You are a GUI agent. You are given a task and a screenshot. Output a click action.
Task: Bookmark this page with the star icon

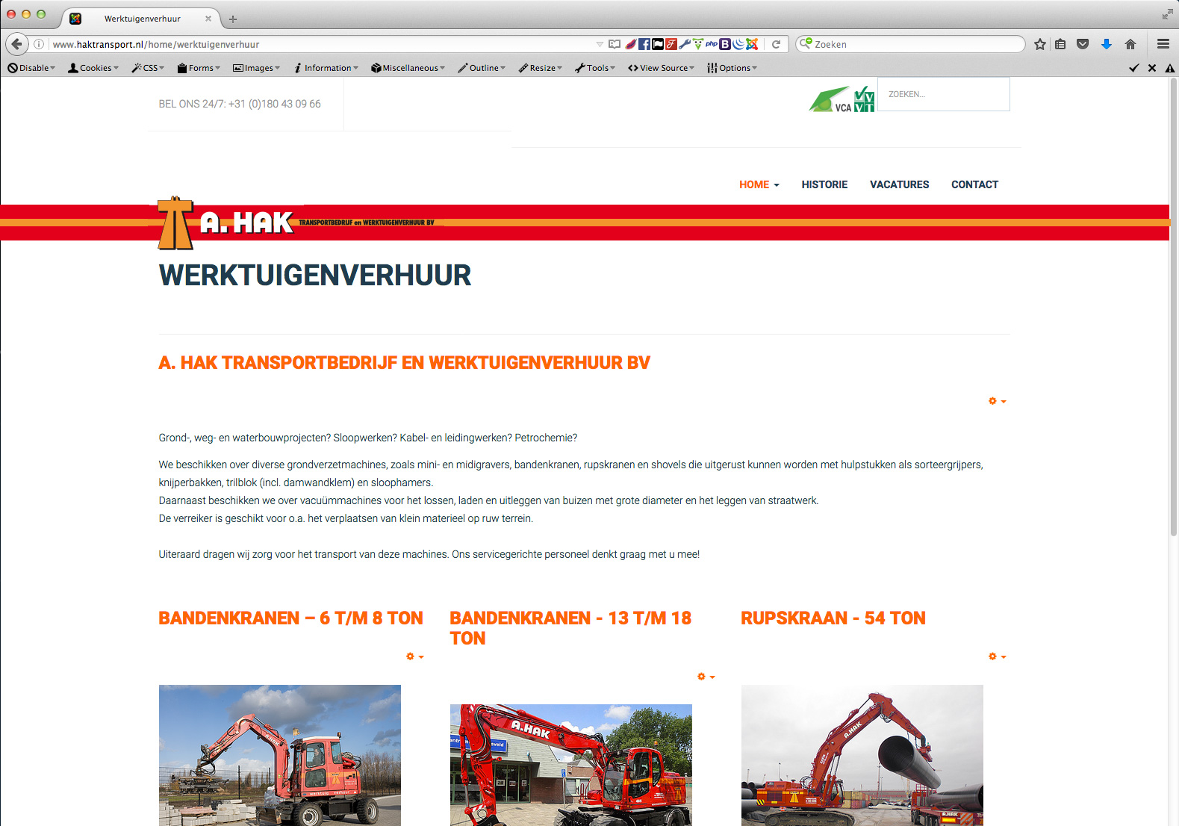(x=1040, y=44)
